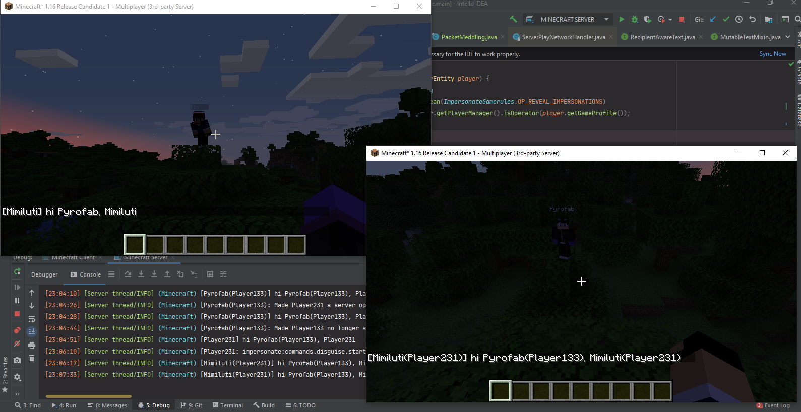Image resolution: width=801 pixels, height=412 pixels.
Task: Click the console horizontal scrollbar
Action: 89,396
